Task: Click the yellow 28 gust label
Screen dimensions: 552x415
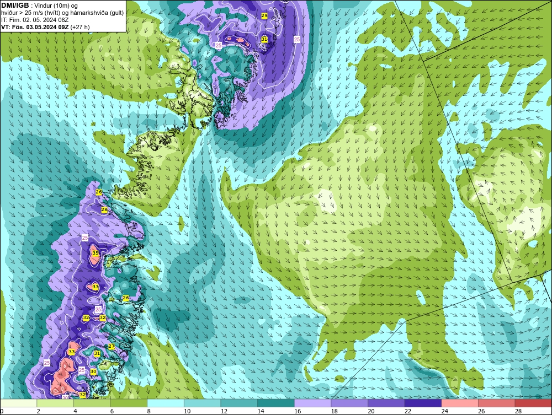Action: (x=104, y=209)
